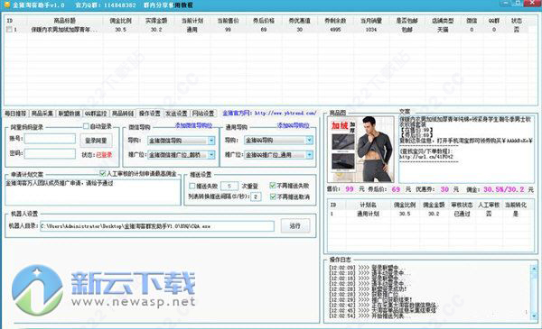Toggle the 不再推送失败 checkbox
542x329 pixels.
(x=273, y=186)
